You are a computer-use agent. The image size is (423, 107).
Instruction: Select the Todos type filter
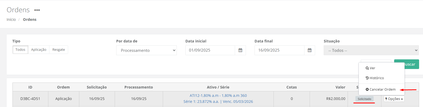click(x=20, y=50)
